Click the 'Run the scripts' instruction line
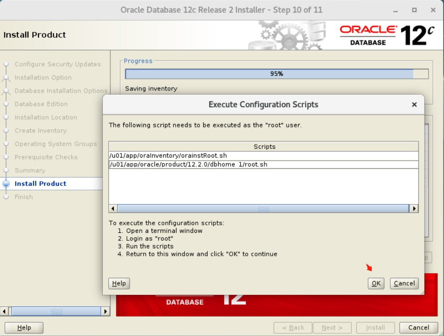This screenshot has width=444, height=336. (145, 246)
